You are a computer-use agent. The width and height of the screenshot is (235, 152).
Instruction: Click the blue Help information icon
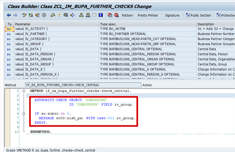(x=101, y=15)
